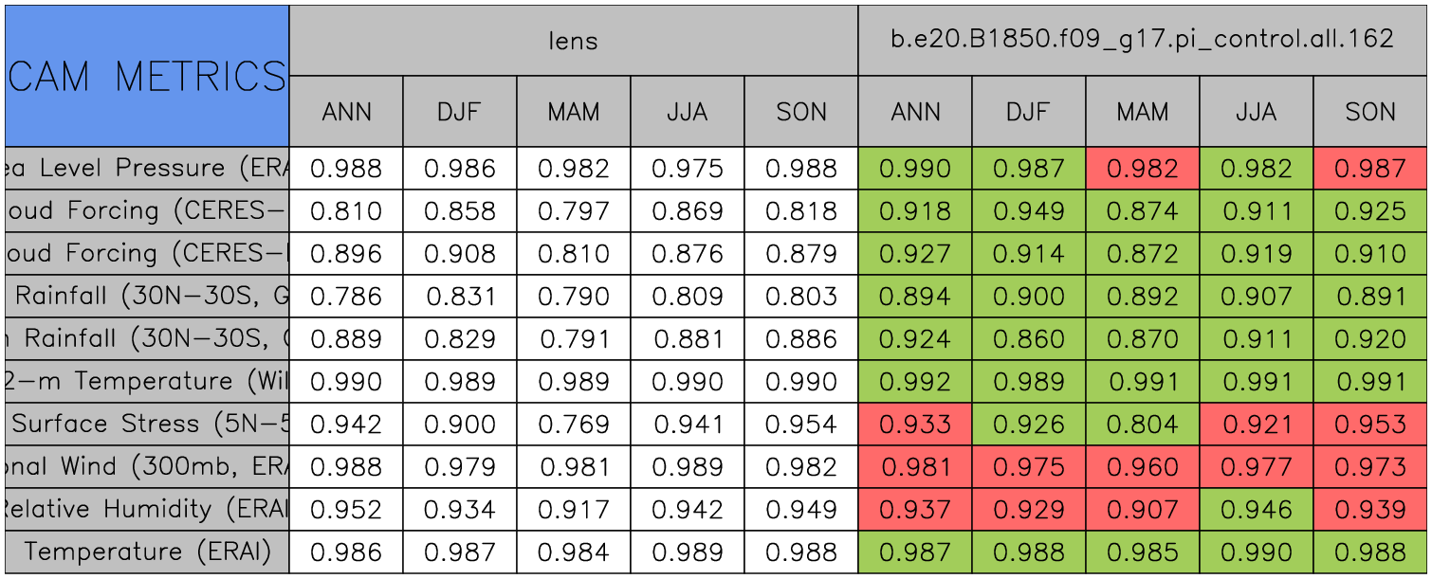This screenshot has height=579, width=1432.
Task: Select the green 0.804 Surface Stress cell
Action: (x=1142, y=425)
